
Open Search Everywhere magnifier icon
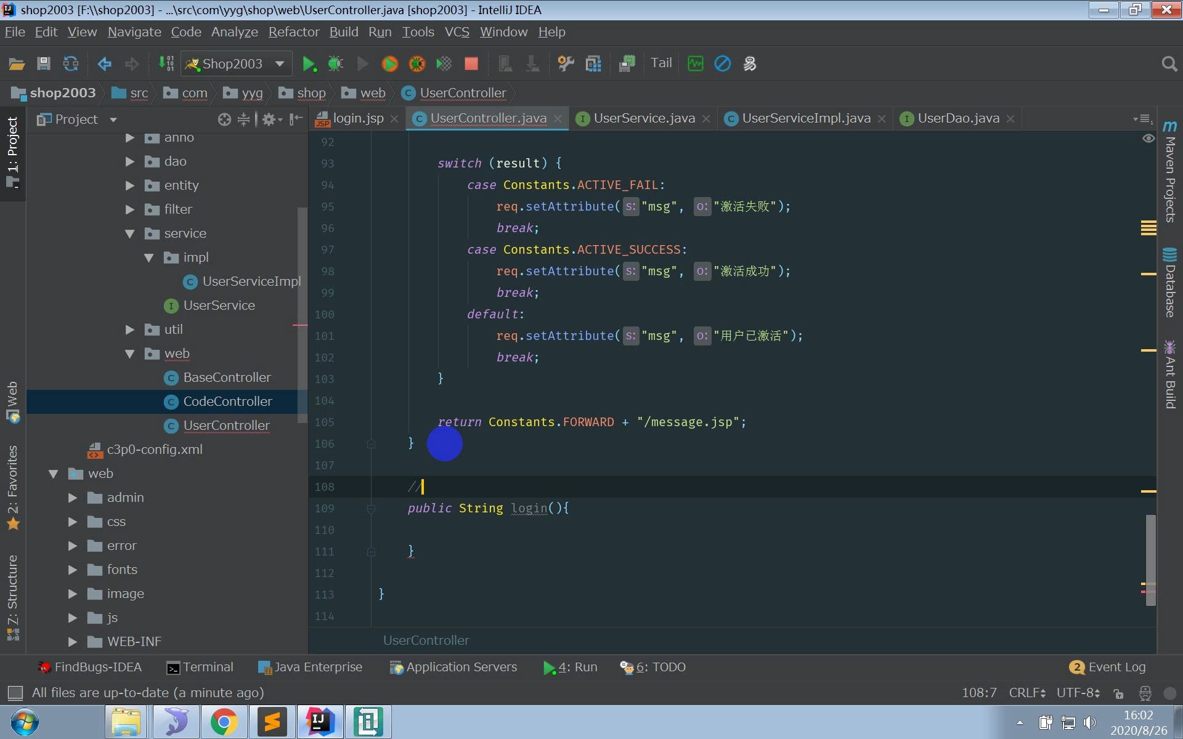pyautogui.click(x=1169, y=63)
